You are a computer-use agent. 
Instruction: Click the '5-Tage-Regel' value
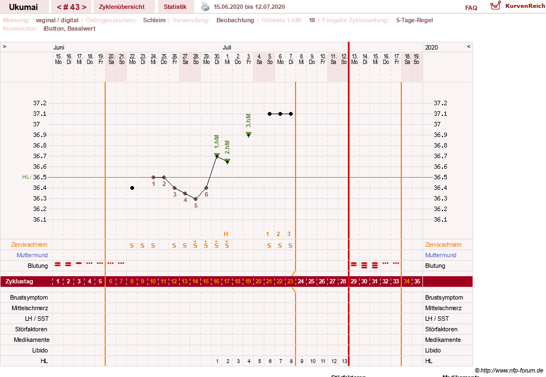(415, 20)
